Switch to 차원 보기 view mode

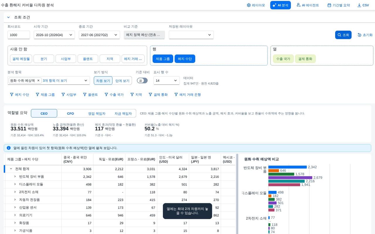103,81
